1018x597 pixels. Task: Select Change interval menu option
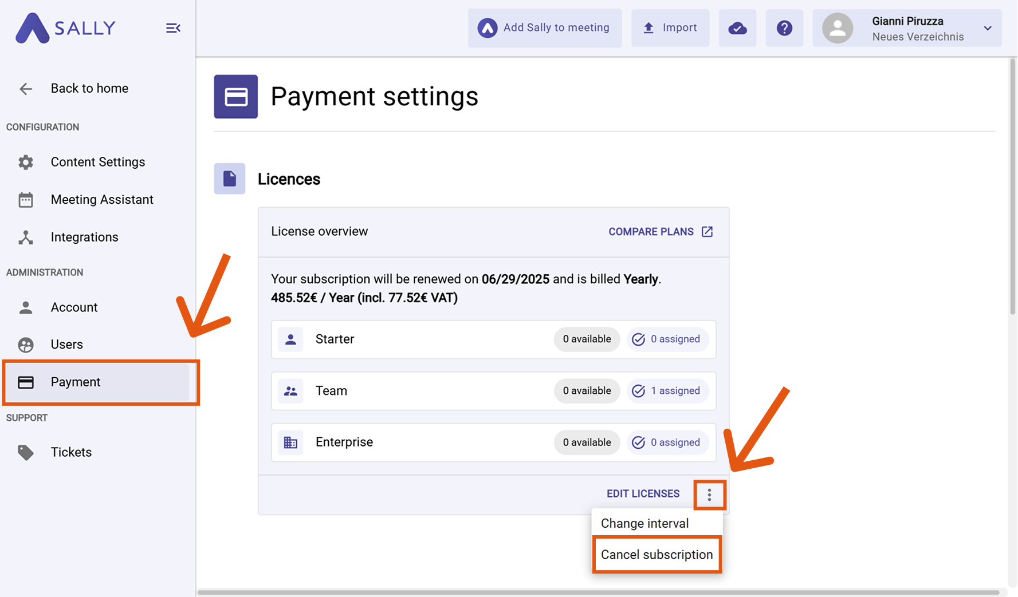pos(657,524)
